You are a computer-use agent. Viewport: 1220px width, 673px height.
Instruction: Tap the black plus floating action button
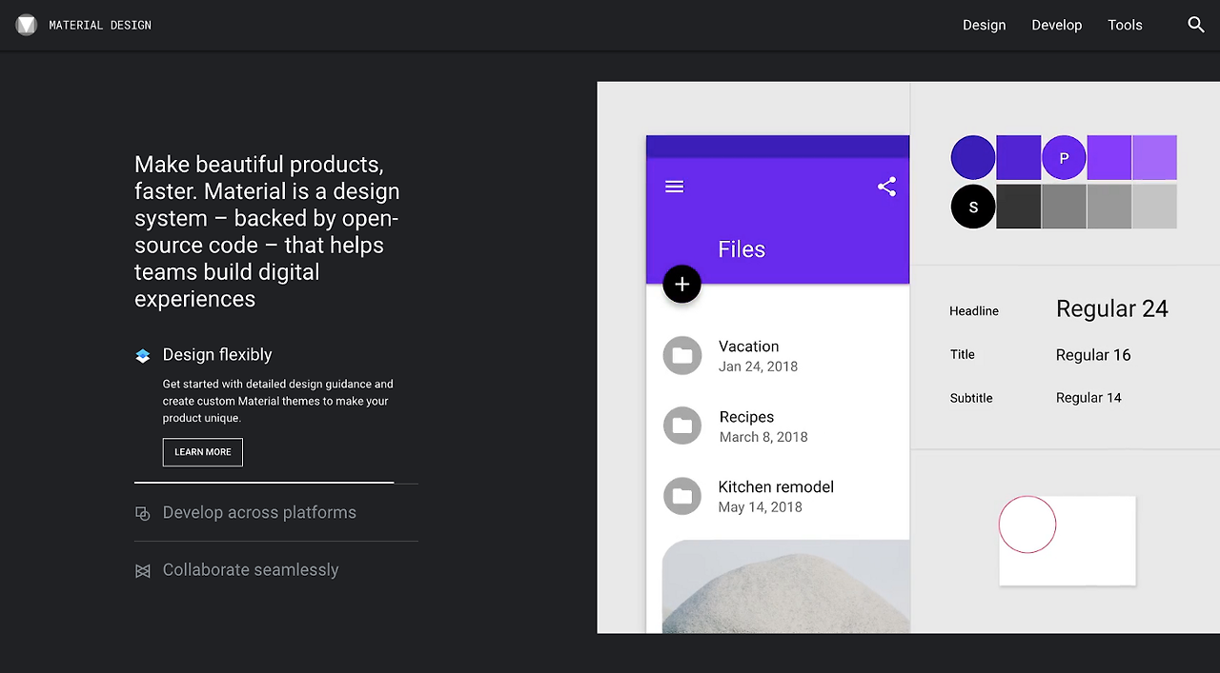pos(682,284)
